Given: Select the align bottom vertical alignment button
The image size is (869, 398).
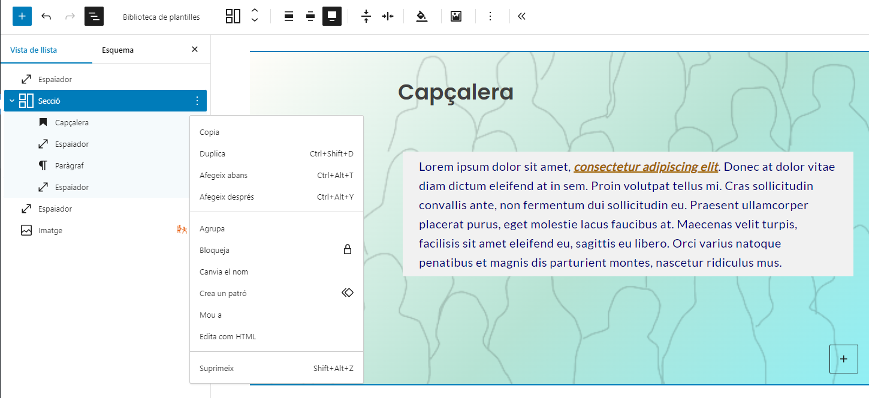Looking at the screenshot, I should pos(331,16).
